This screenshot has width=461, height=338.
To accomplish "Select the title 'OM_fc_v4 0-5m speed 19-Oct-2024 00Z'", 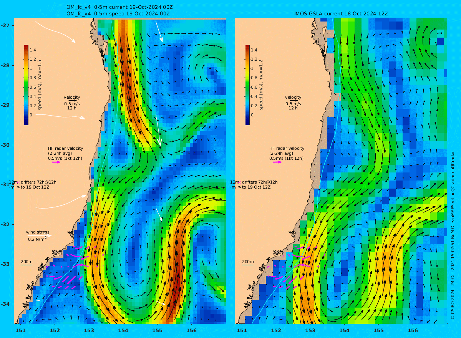I will coord(118,13).
